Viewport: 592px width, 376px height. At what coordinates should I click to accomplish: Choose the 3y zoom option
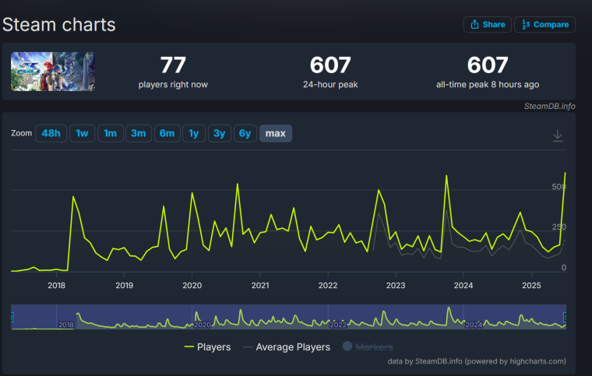point(220,133)
